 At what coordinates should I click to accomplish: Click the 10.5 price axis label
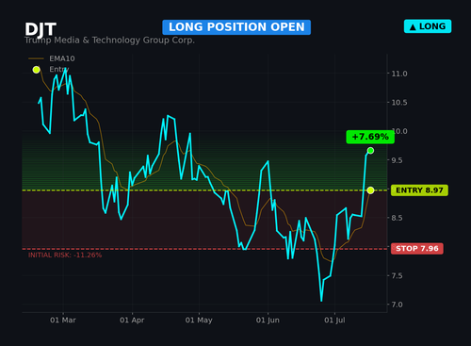coord(399,103)
